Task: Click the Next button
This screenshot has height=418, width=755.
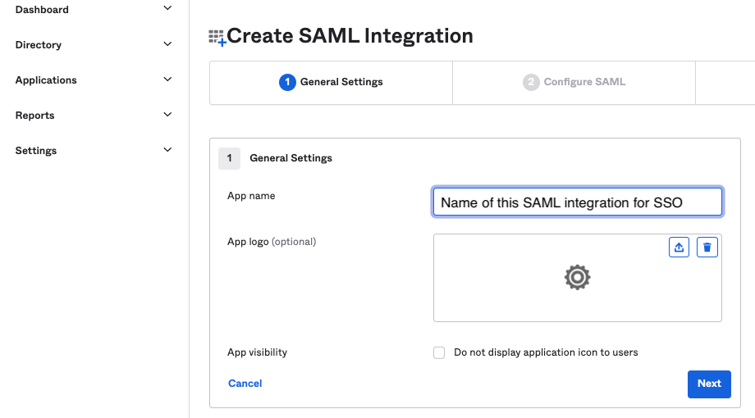Action: tap(709, 384)
